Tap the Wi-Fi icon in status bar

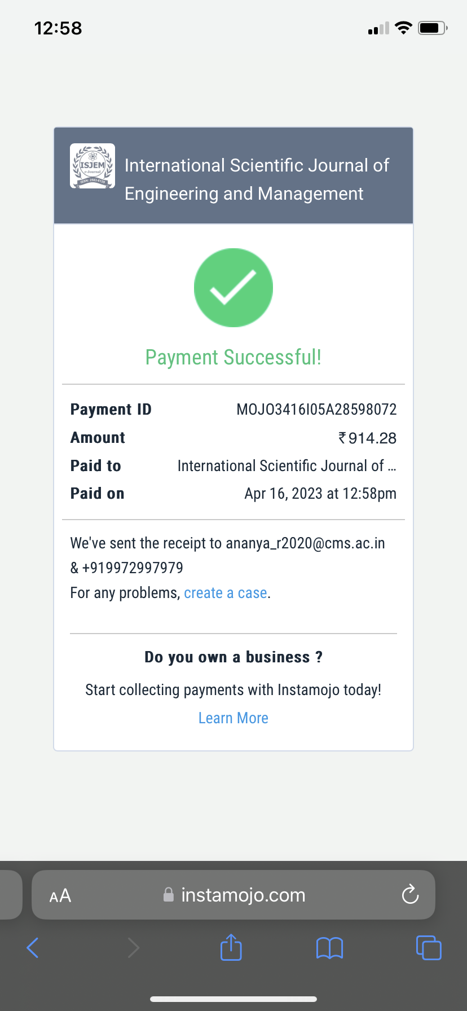click(x=403, y=28)
